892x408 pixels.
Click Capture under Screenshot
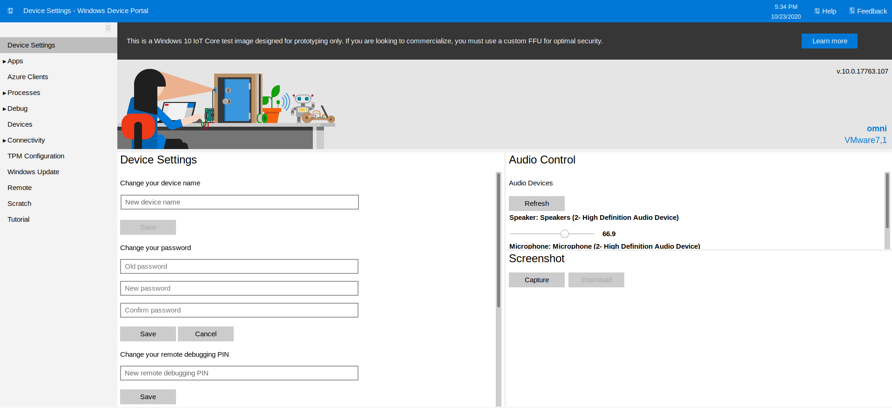click(x=536, y=280)
